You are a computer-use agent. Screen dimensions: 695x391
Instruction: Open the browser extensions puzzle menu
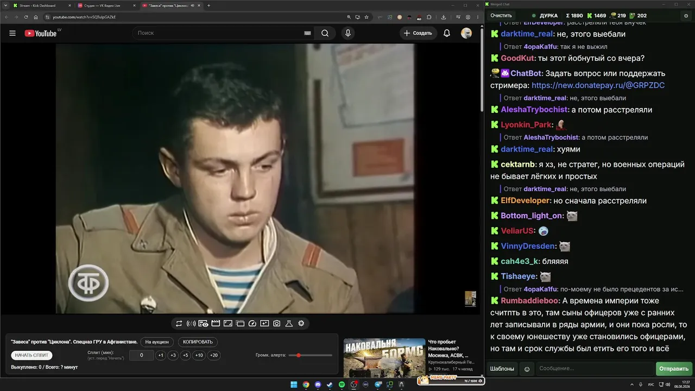tap(429, 17)
